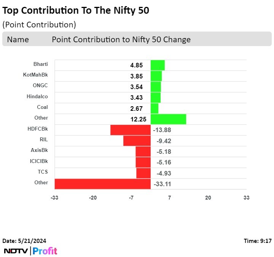Select the red AxisBk bar

(x=143, y=152)
